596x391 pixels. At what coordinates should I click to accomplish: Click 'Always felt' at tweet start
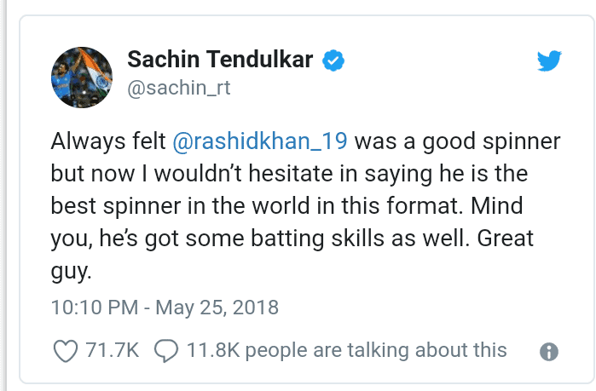pos(108,141)
